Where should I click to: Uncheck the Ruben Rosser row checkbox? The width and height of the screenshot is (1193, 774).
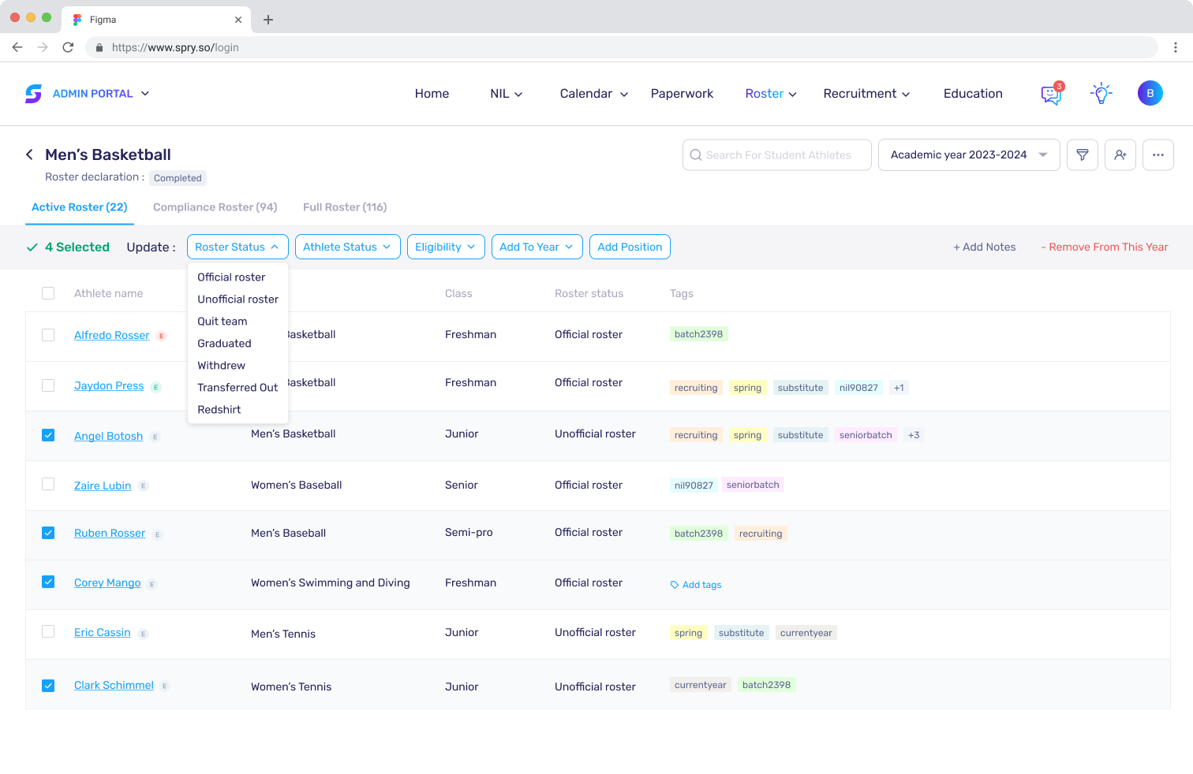(x=48, y=533)
